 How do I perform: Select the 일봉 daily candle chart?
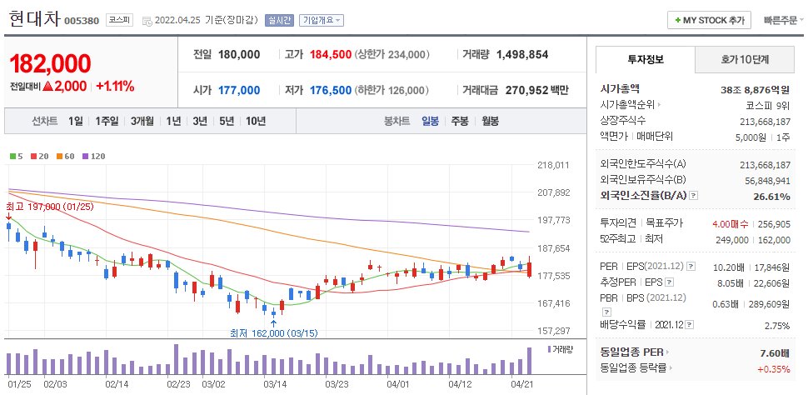431,121
